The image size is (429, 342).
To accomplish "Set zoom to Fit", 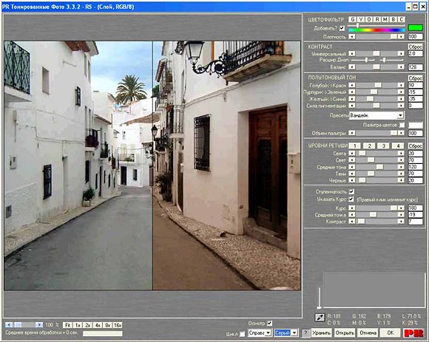I will pos(67,325).
